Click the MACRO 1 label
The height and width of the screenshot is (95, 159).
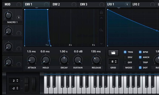click(12, 22)
